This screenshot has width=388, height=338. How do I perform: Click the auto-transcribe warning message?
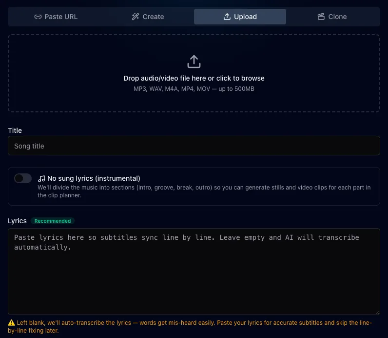click(190, 327)
